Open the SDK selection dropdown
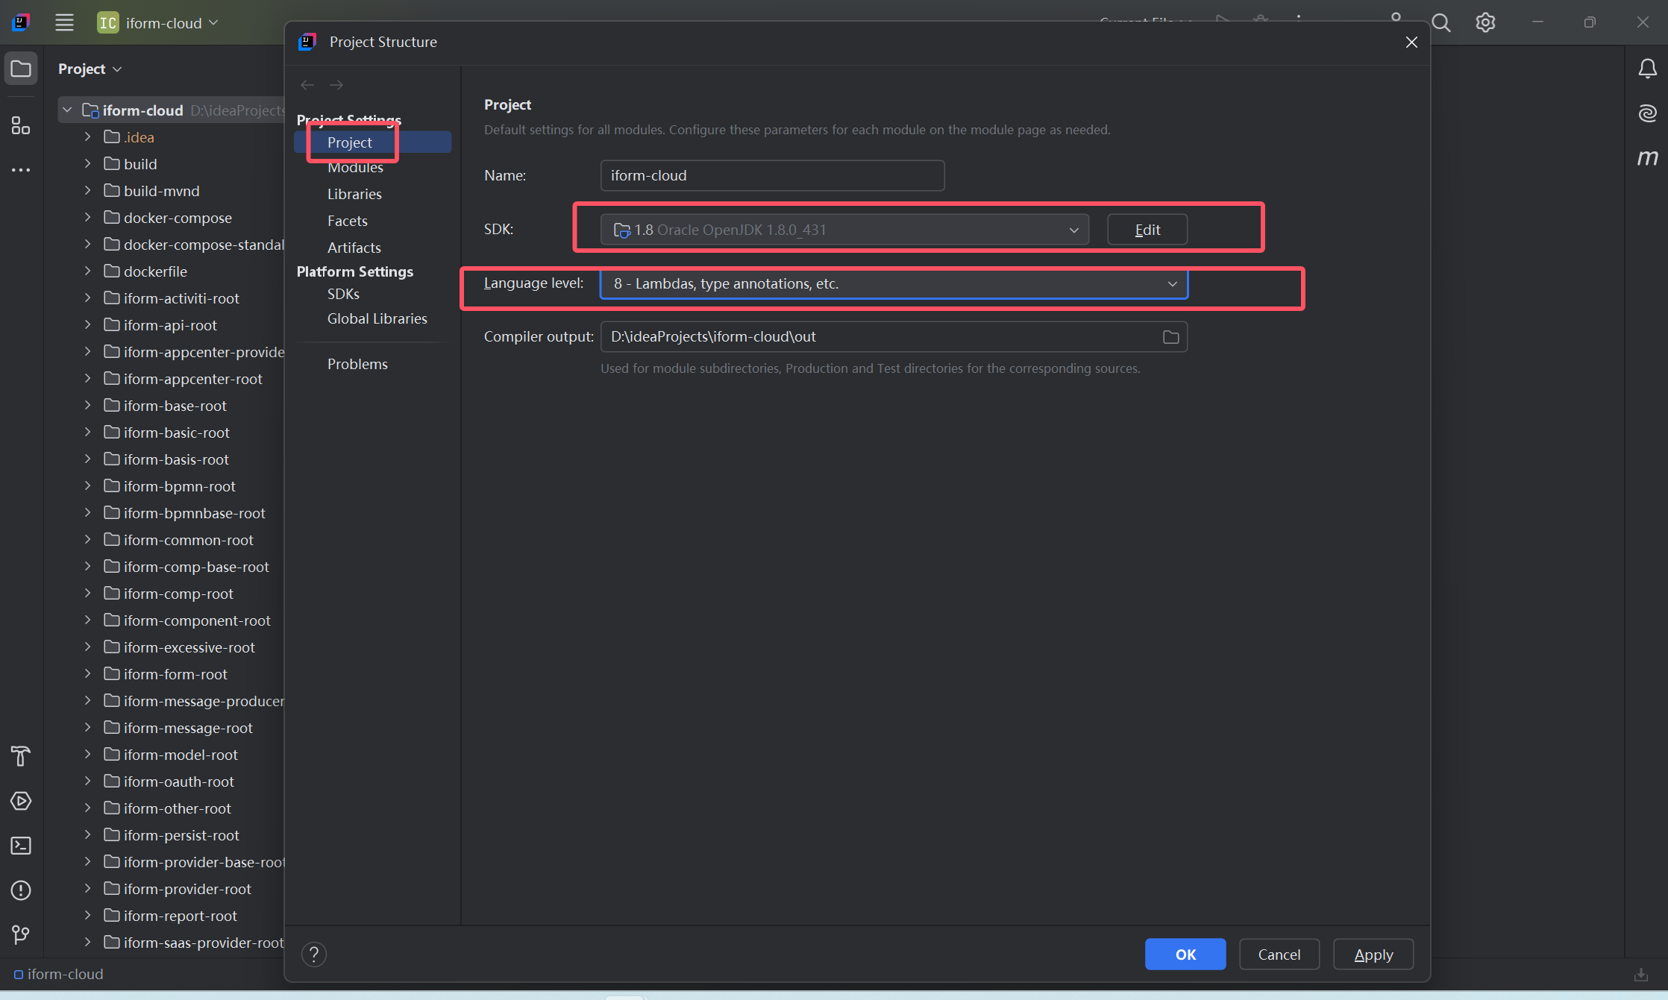Image resolution: width=1668 pixels, height=1000 pixels. (844, 230)
